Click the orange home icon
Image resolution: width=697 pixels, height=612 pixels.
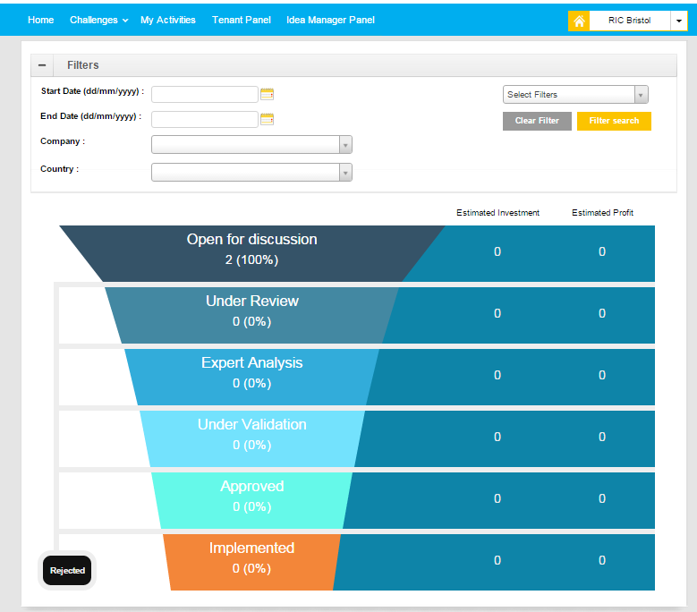pos(579,21)
